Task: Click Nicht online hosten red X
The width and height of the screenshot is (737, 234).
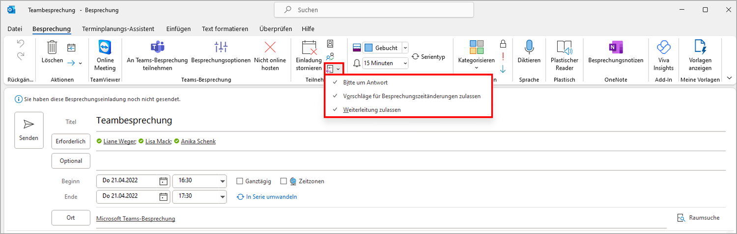Action: pos(270,47)
